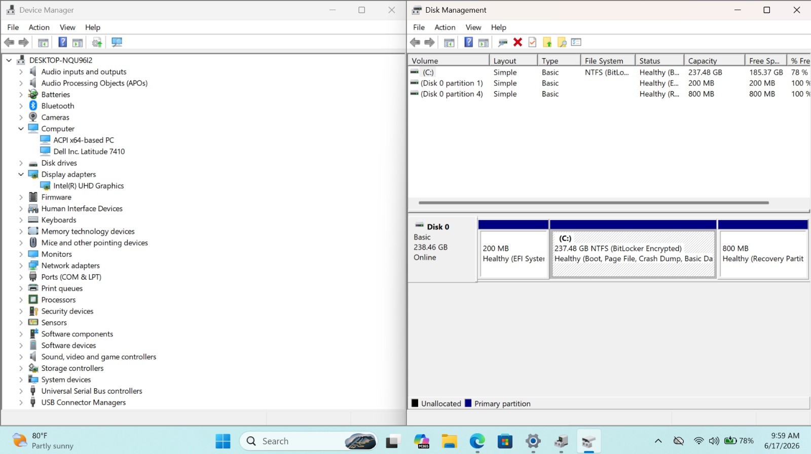This screenshot has height=454, width=811.
Task: Click the taskbar Search box
Action: pos(309,441)
